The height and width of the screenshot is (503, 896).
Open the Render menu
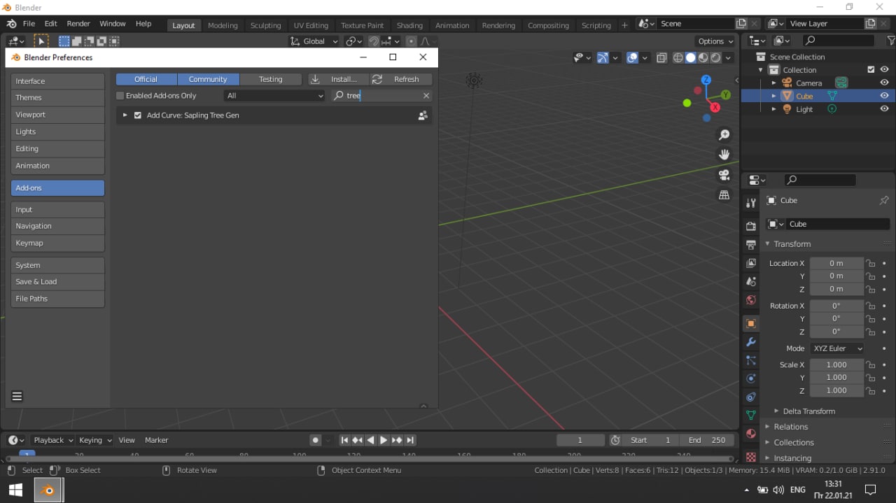click(x=78, y=24)
